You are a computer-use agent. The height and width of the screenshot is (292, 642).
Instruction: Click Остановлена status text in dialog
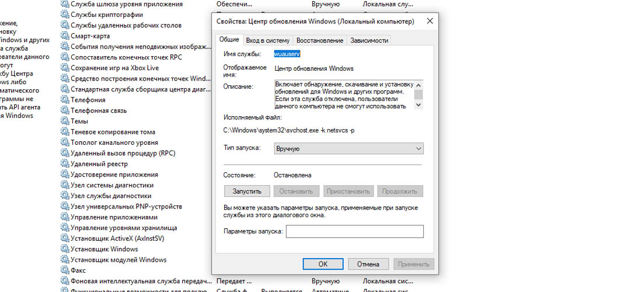click(x=292, y=175)
